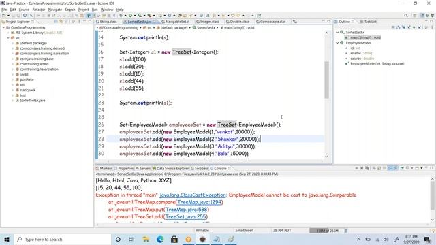Switch to Data Source Explorer tab
The height and width of the screenshot is (245, 436).
pos(170,169)
